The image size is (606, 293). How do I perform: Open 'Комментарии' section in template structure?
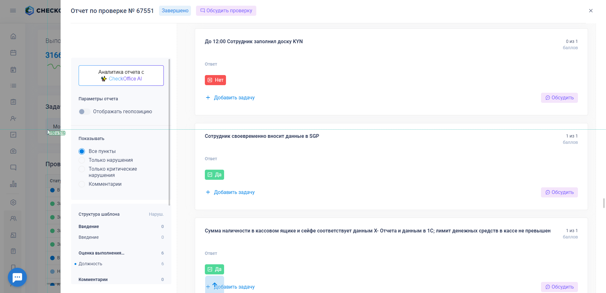93,279
